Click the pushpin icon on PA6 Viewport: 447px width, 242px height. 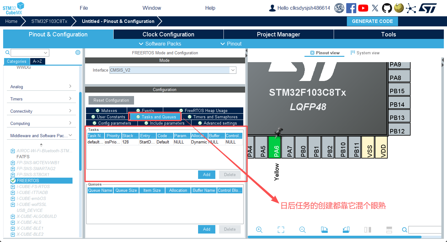click(x=278, y=132)
